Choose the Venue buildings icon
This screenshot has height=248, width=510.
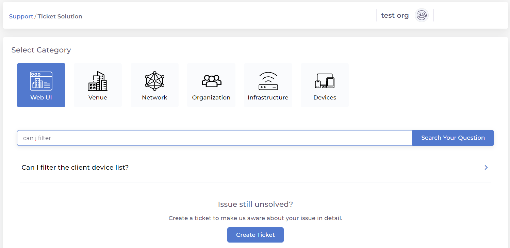(98, 81)
